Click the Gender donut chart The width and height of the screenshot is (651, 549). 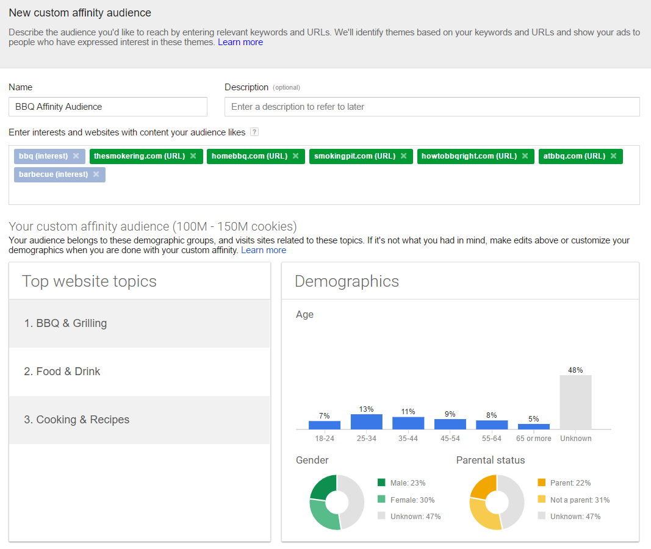[337, 502]
